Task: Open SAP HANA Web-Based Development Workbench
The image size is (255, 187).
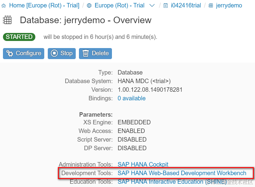Action: [x=182, y=173]
